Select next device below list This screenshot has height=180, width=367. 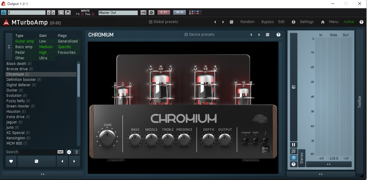pyautogui.click(x=74, y=161)
